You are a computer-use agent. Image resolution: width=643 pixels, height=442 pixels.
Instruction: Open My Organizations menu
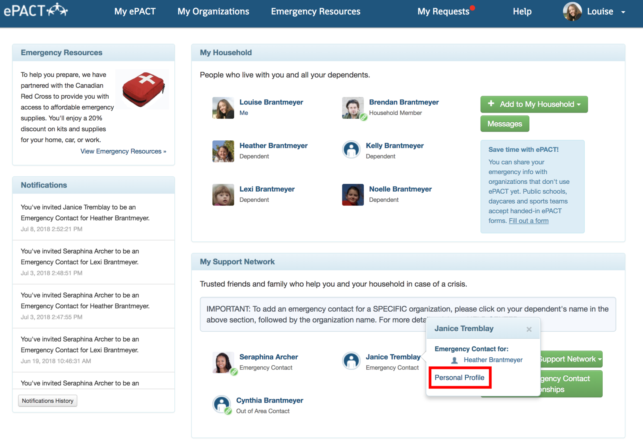pyautogui.click(x=213, y=11)
